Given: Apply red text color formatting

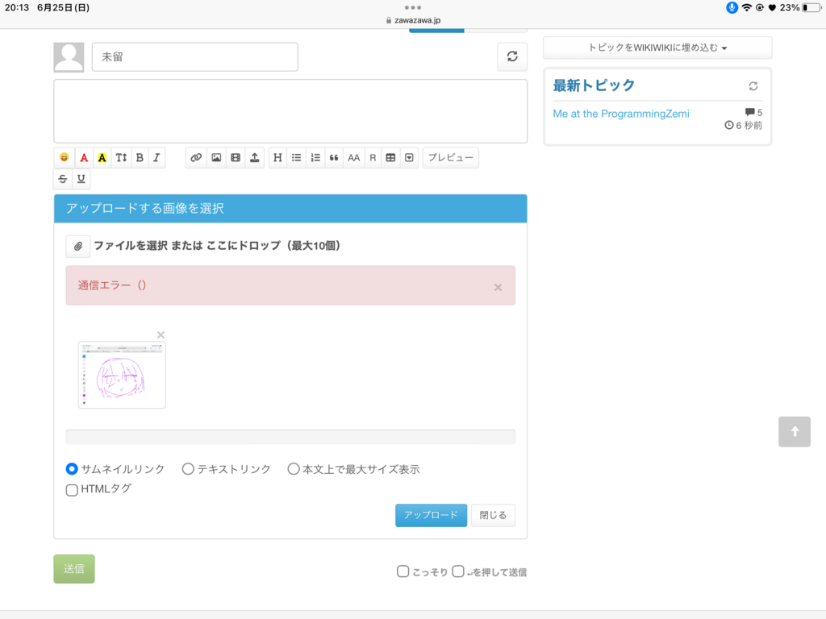Looking at the screenshot, I should click(x=84, y=157).
